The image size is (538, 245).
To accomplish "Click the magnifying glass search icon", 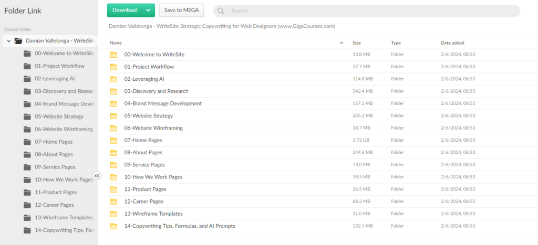I will pyautogui.click(x=221, y=11).
